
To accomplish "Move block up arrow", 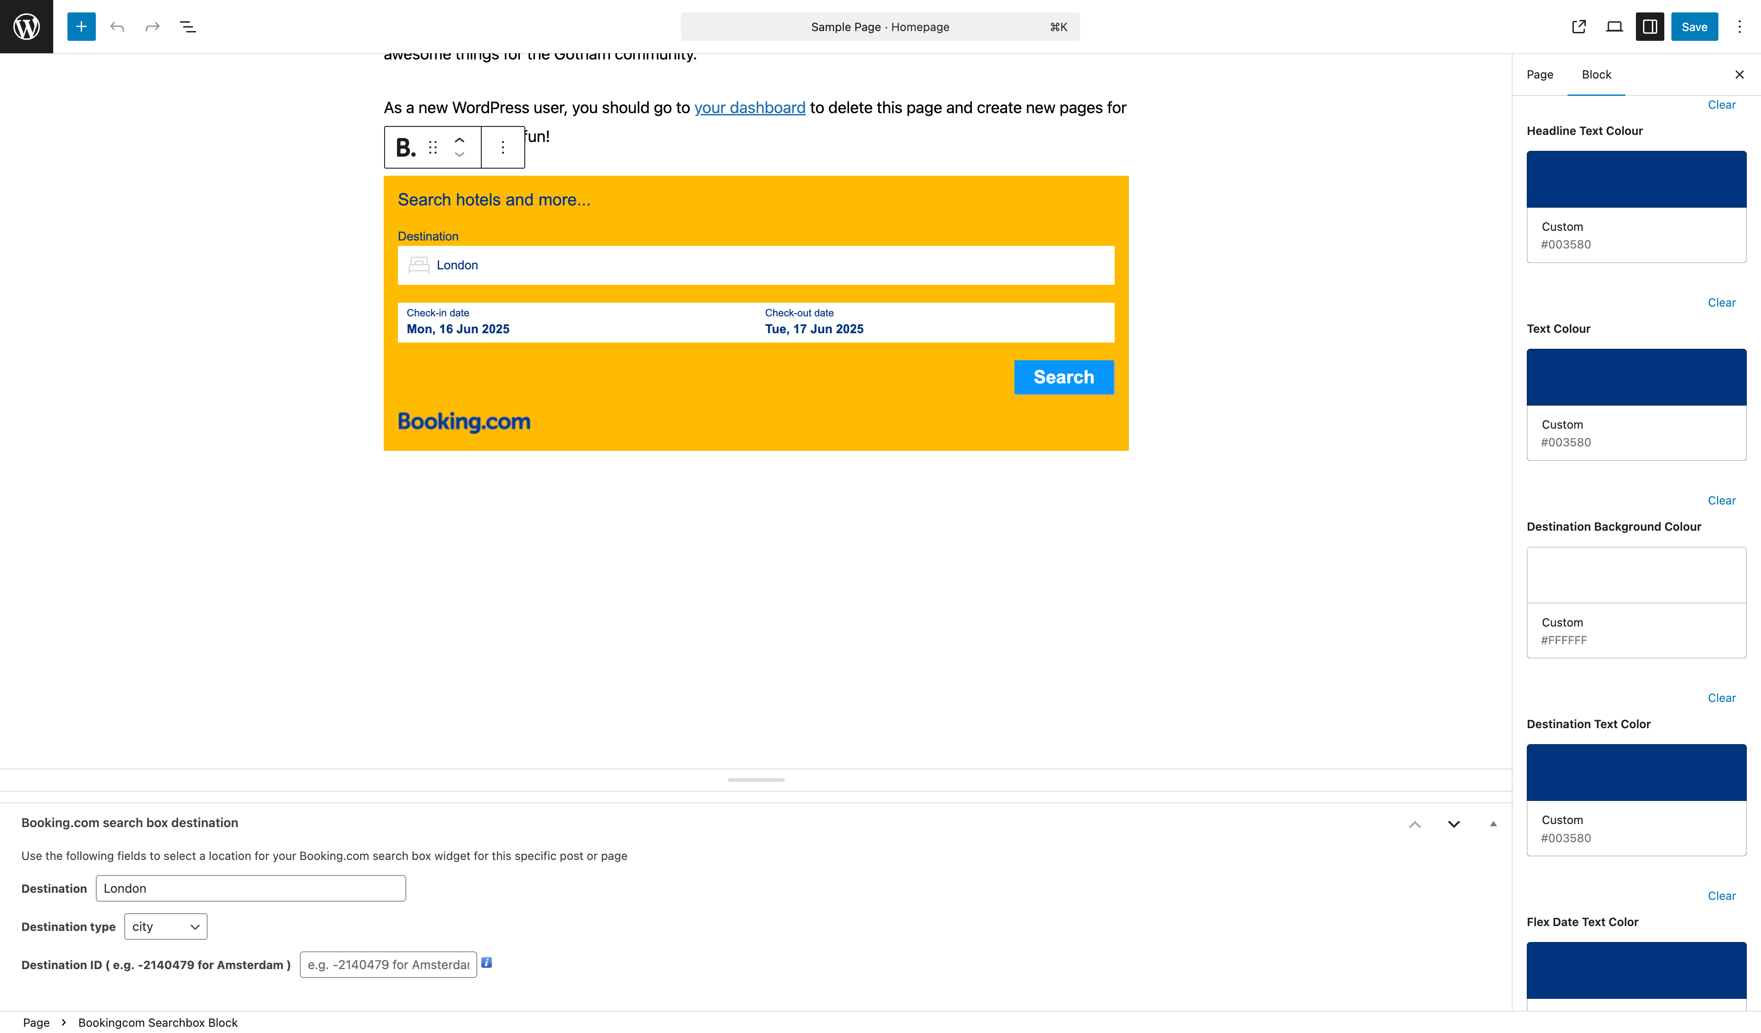I will tap(459, 140).
